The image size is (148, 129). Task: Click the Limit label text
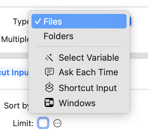(x=23, y=123)
